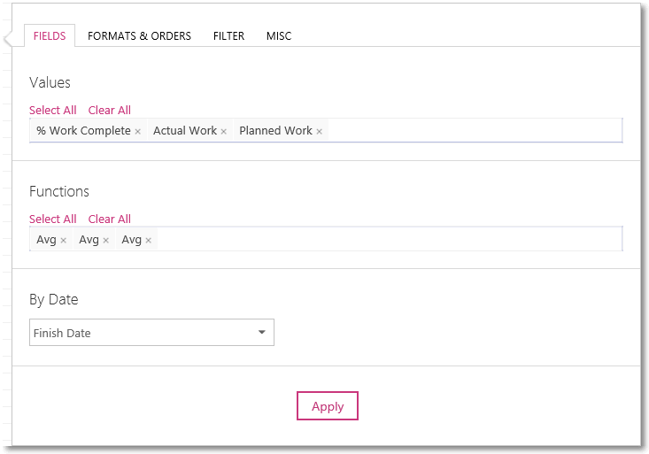Apply the field settings
649x454 pixels.
coord(328,406)
